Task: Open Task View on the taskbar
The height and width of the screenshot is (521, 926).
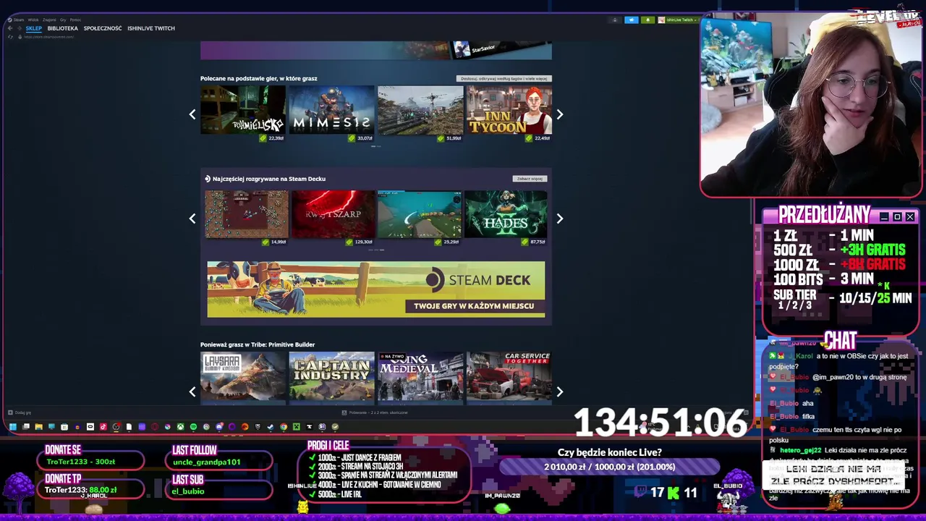Action: coord(26,427)
